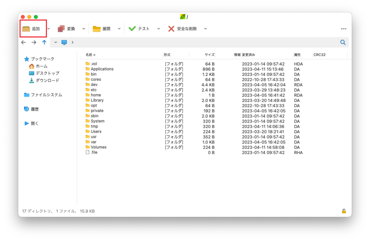This screenshot has height=241, width=370.
Task: Select the System folder row
Action: click(194, 121)
